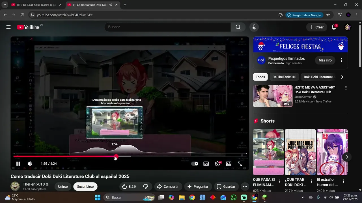The image size is (362, 203).
Task: Pause the video playback
Action: [18, 164]
